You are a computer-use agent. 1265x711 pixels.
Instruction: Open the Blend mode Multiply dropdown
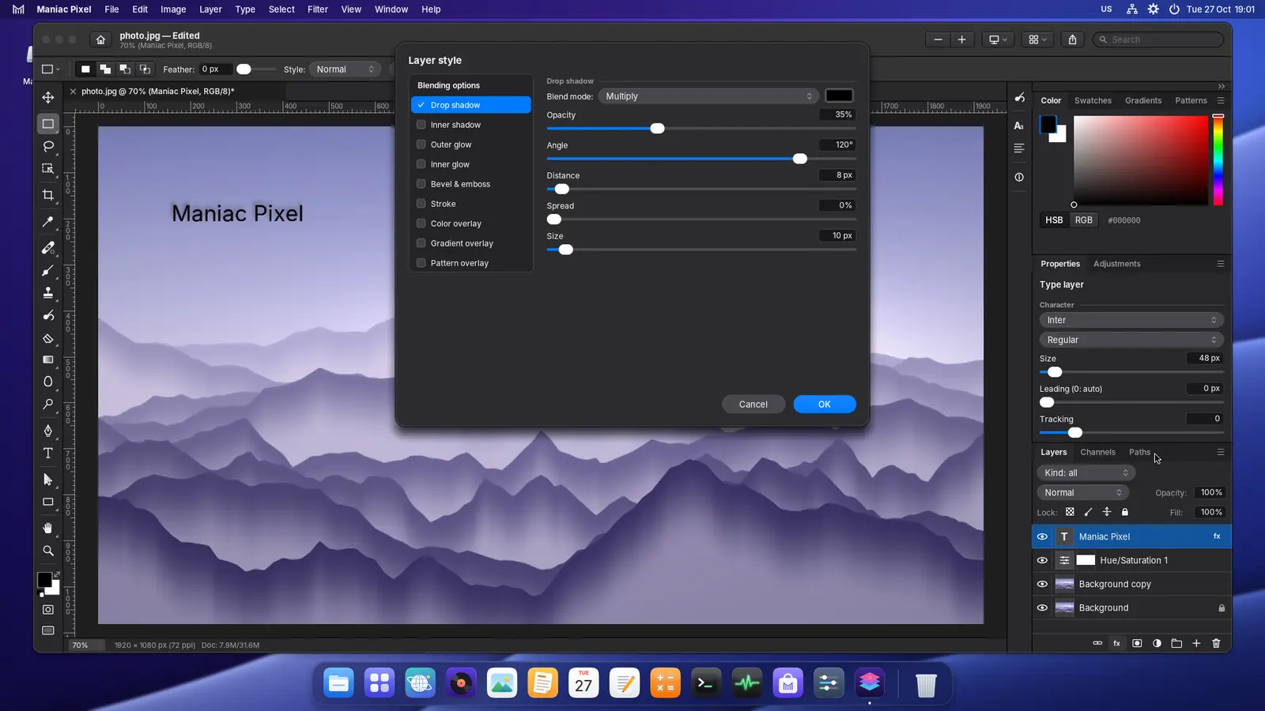coord(708,96)
